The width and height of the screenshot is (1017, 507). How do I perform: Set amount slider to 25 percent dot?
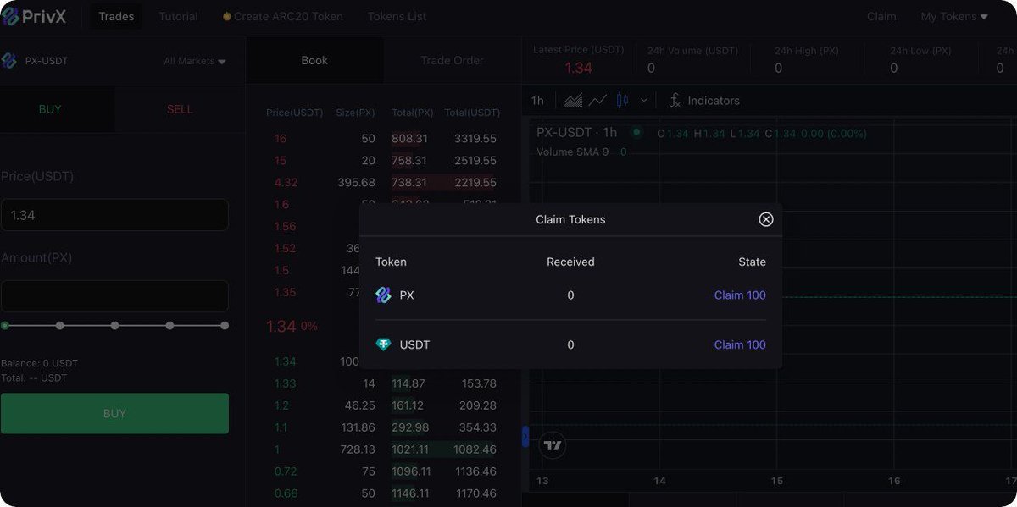click(x=59, y=325)
